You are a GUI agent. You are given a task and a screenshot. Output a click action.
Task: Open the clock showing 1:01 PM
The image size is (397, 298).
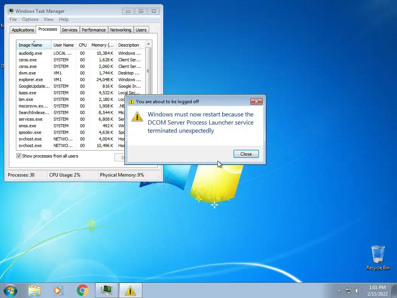[377, 291]
